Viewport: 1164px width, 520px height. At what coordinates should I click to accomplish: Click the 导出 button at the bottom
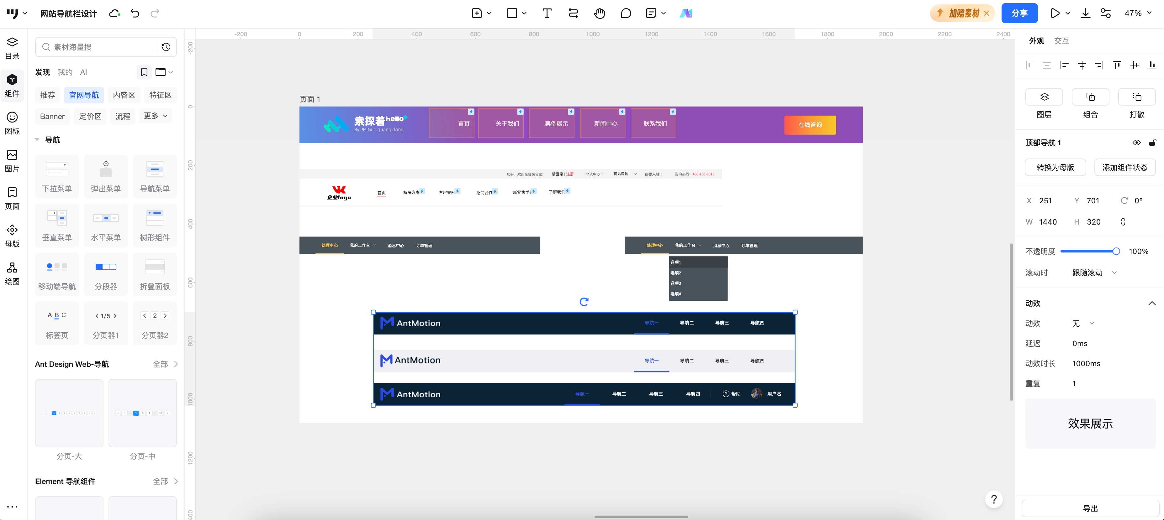[x=1090, y=508]
